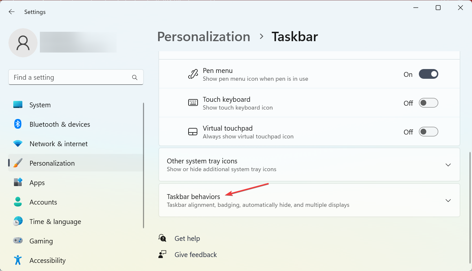The image size is (472, 271).
Task: Click the Accessibility figure icon
Action: tap(18, 260)
